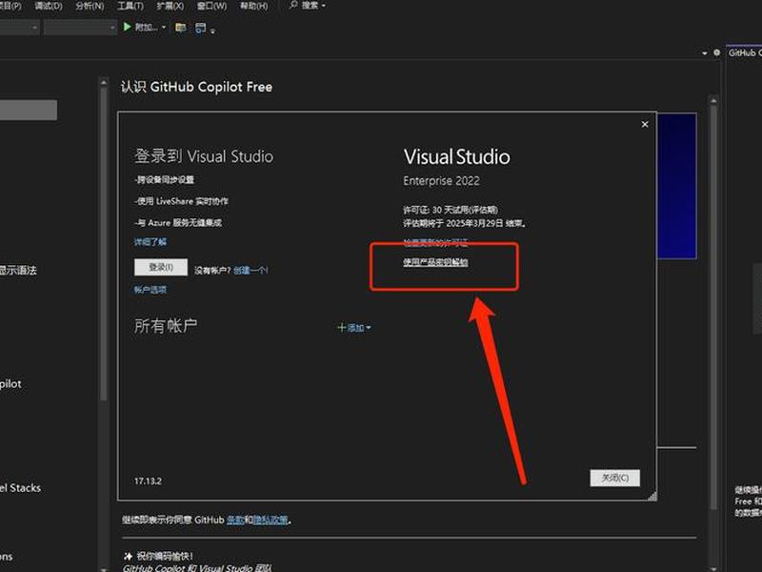
Task: Click the dialog resize grip corner
Action: point(652,496)
